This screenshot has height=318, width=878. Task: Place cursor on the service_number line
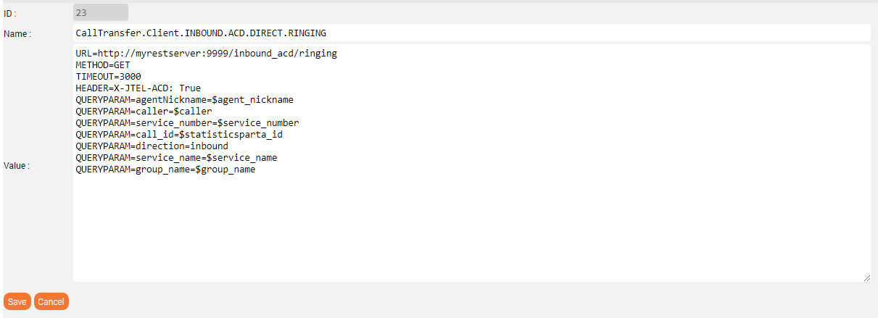coord(187,123)
